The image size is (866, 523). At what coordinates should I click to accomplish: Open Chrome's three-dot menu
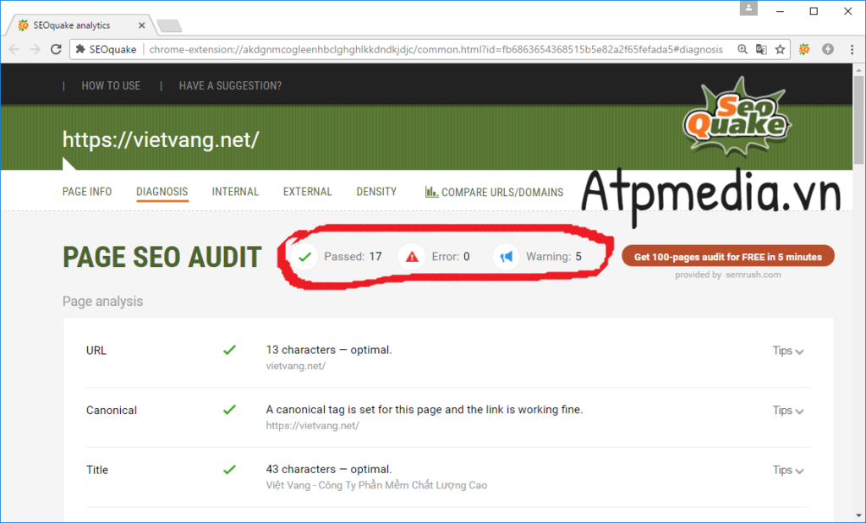click(852, 49)
